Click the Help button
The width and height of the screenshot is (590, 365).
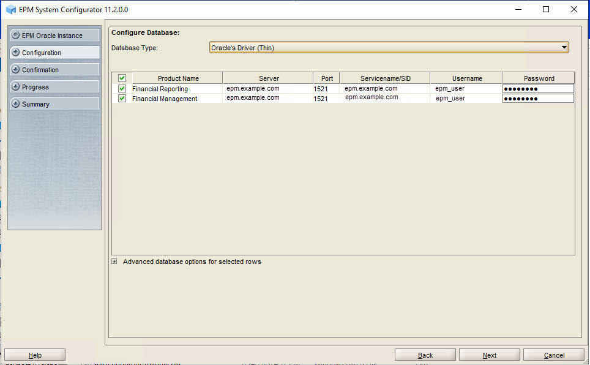click(35, 355)
